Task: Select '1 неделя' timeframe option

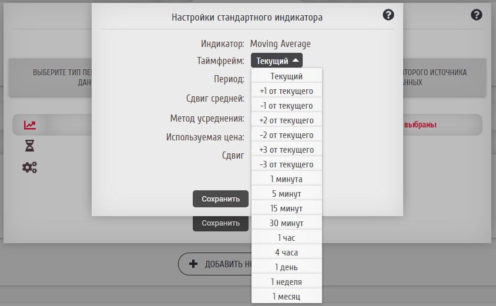Action: click(x=286, y=282)
